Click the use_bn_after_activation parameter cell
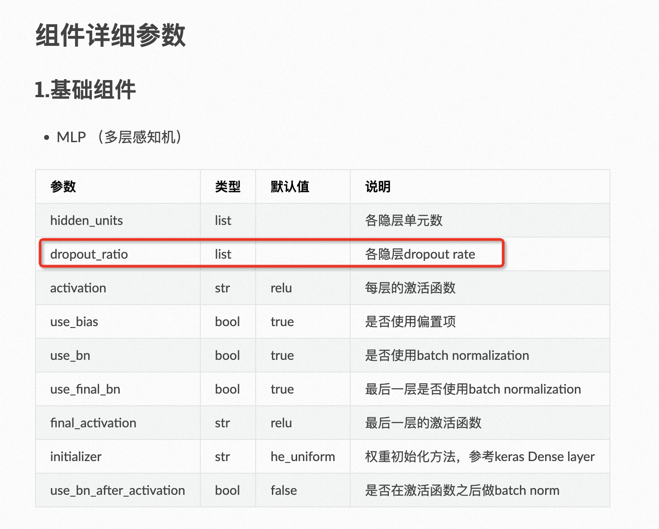Screen dimensions: 659x529 click(117, 490)
